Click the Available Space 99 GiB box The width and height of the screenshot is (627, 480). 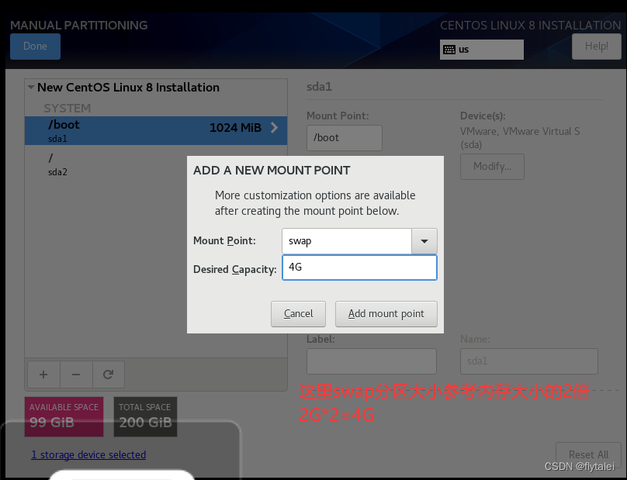pos(64,416)
